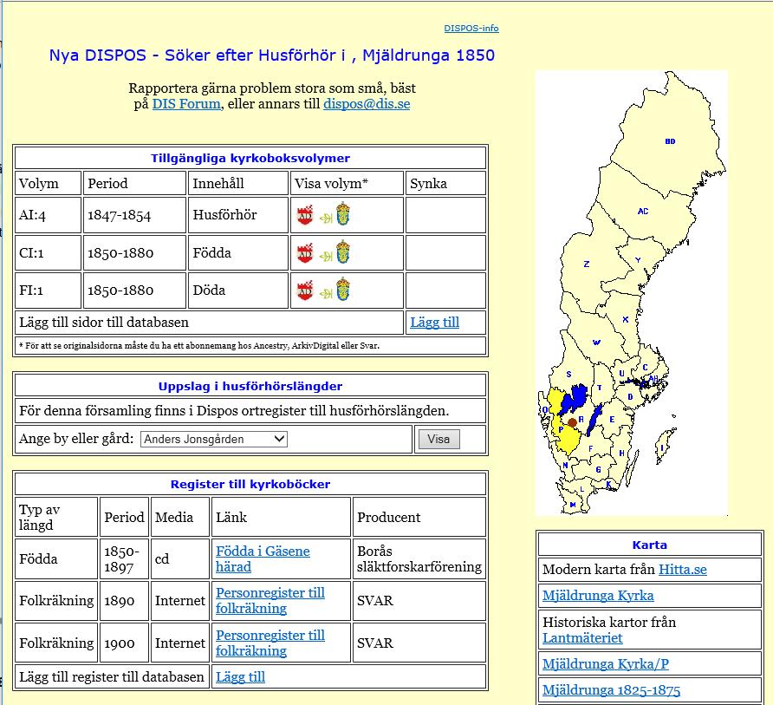Click the 'Husförhör' content cell

237,215
